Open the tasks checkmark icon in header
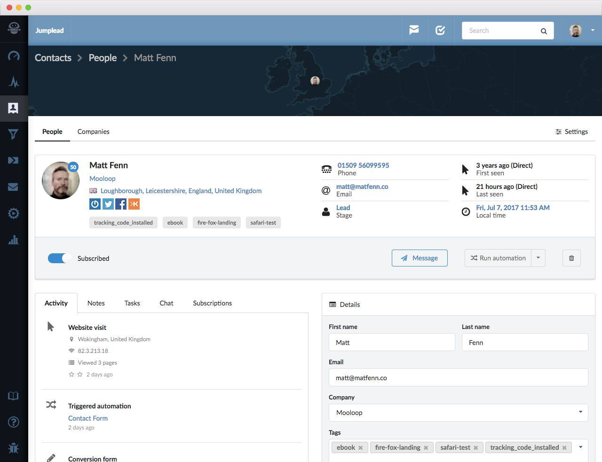602x462 pixels. (440, 31)
